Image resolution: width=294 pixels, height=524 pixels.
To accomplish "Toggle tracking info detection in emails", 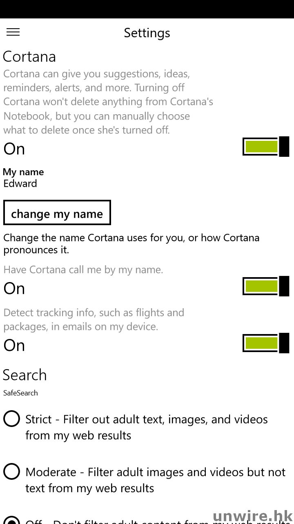I will [x=266, y=343].
